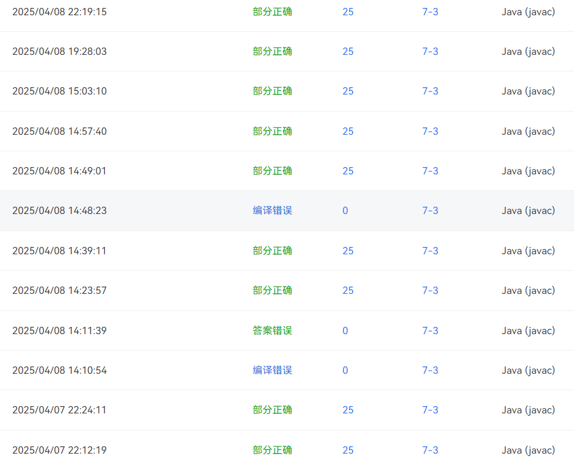Click score 25 in the 22:12:19 row
The image size is (574, 464).
point(348,450)
